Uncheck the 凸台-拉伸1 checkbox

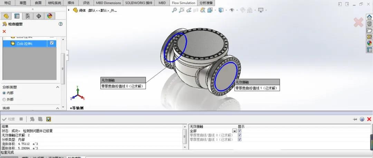coord(52,43)
